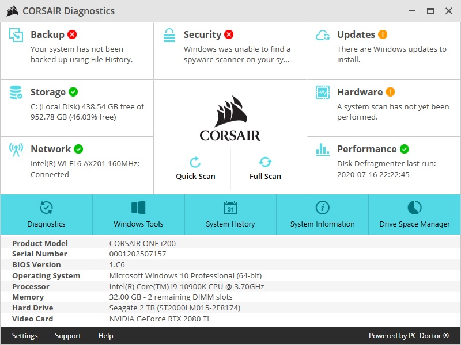Open the Hardware heading
461x345 pixels.
coord(360,92)
